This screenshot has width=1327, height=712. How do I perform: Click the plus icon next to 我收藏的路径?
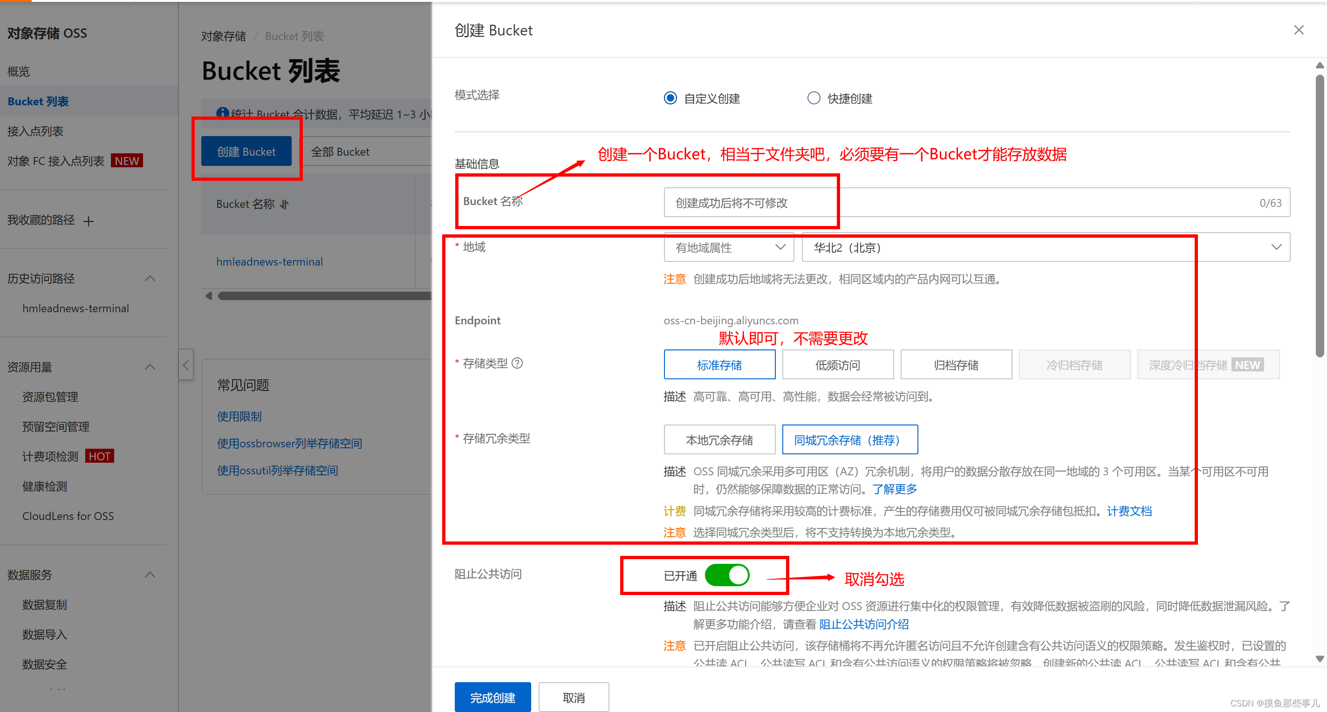(x=89, y=221)
